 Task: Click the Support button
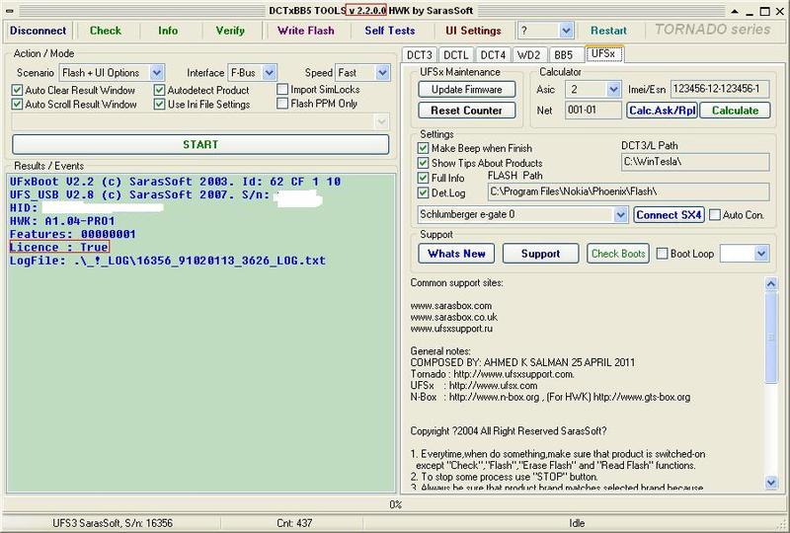(540, 254)
